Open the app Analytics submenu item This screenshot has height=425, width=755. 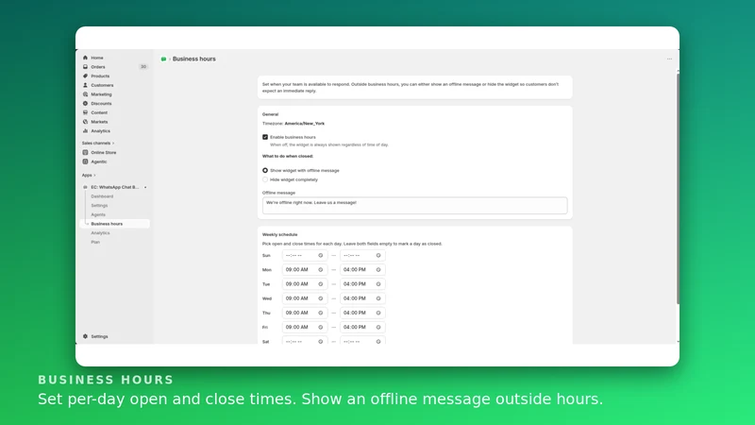(x=100, y=233)
